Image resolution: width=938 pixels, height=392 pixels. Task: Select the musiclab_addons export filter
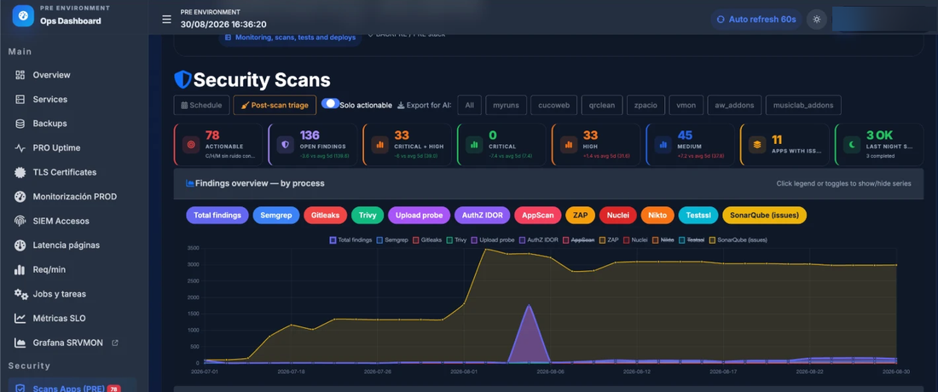pyautogui.click(x=803, y=105)
